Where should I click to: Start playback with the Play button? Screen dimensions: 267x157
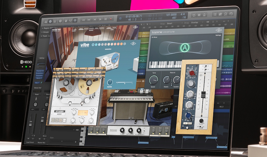click(x=100, y=19)
